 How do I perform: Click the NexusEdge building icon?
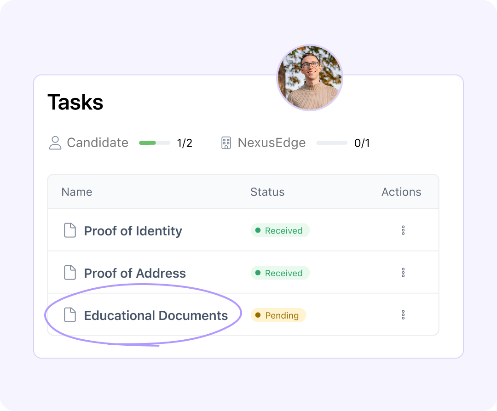coord(226,143)
